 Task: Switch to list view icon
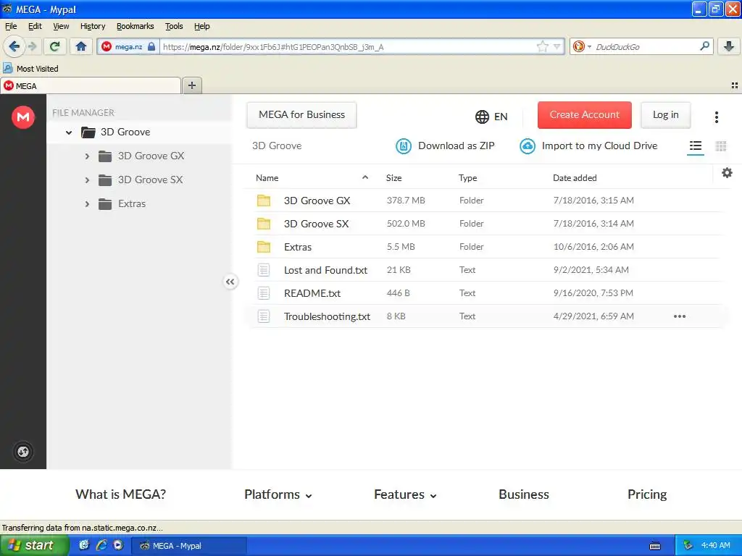[695, 146]
